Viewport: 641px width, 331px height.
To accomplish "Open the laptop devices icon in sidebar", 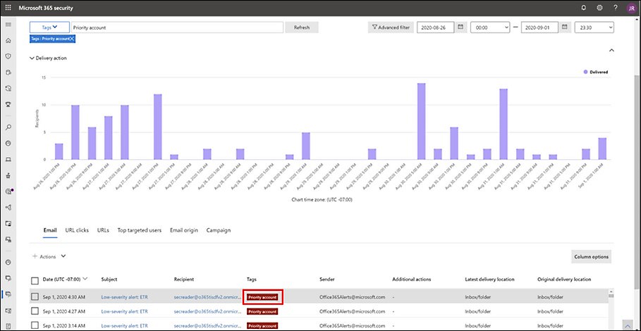I will click(8, 159).
